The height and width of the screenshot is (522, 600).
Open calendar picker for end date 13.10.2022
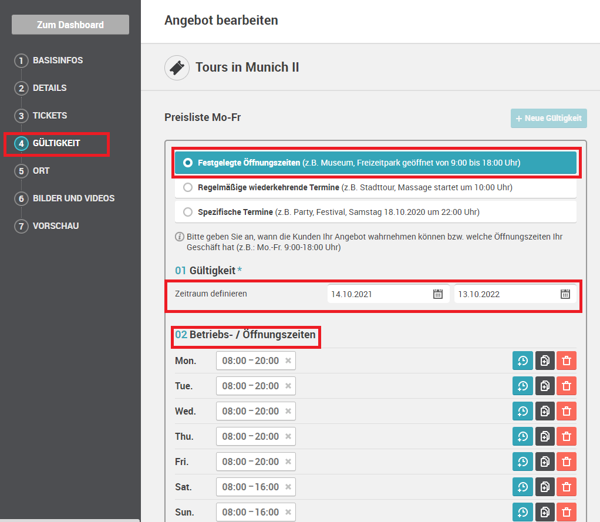tap(565, 294)
